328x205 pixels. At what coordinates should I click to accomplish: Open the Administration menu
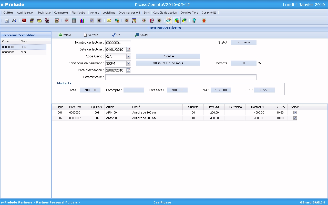[x=25, y=13]
